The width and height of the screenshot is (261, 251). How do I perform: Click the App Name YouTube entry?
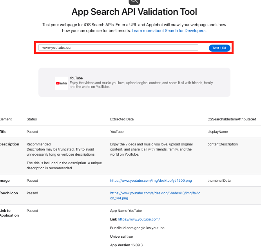click(126, 211)
